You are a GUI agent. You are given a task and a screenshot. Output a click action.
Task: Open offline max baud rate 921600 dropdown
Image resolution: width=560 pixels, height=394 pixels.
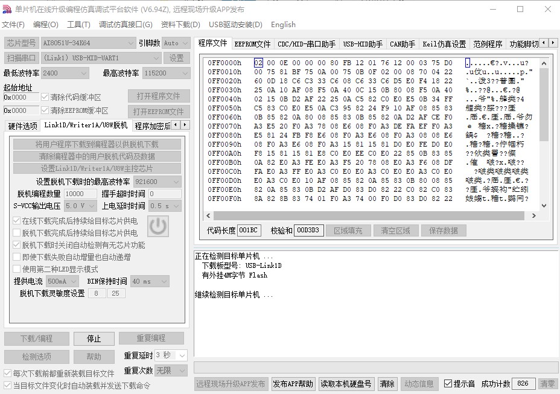click(157, 182)
